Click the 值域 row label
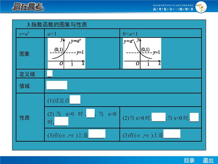The image size is (218, 164). click(24, 86)
